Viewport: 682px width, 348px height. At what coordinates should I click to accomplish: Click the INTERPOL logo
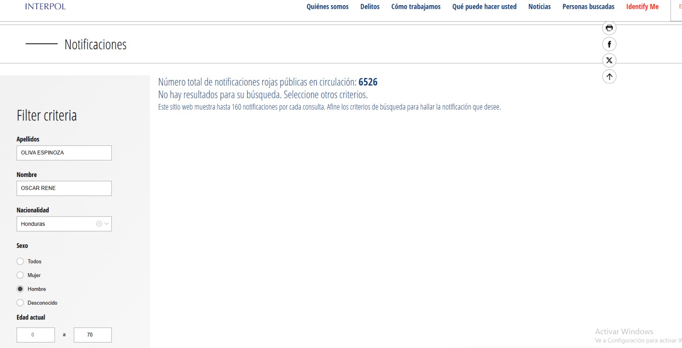(x=45, y=6)
